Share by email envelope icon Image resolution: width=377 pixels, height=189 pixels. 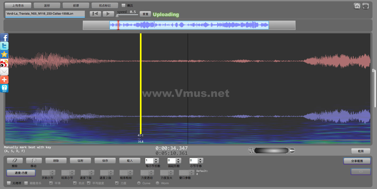[x=4, y=71]
